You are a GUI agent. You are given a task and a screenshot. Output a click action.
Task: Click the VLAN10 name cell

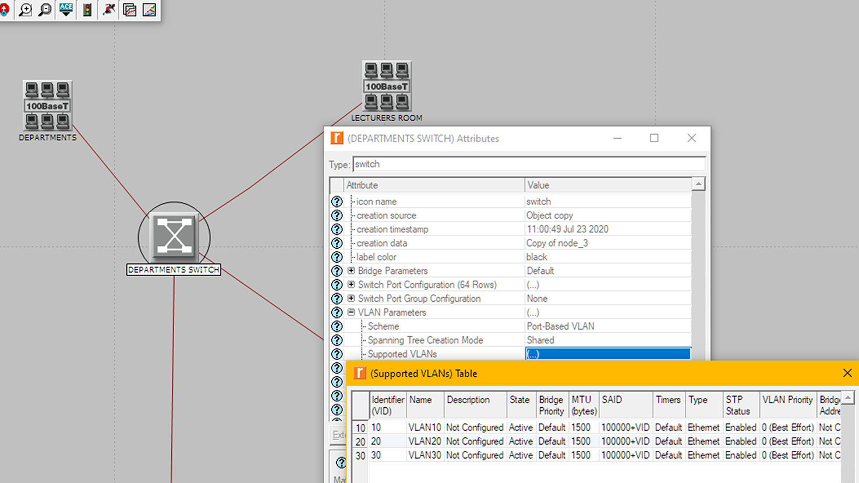425,428
